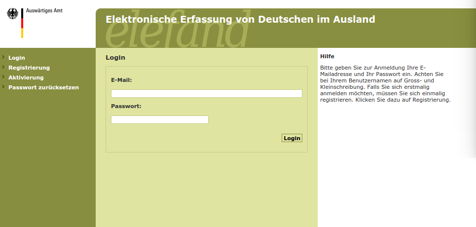Image resolution: width=476 pixels, height=227 pixels.
Task: Select Passwort zurücksetzen in the sidebar
Action: pyautogui.click(x=43, y=87)
